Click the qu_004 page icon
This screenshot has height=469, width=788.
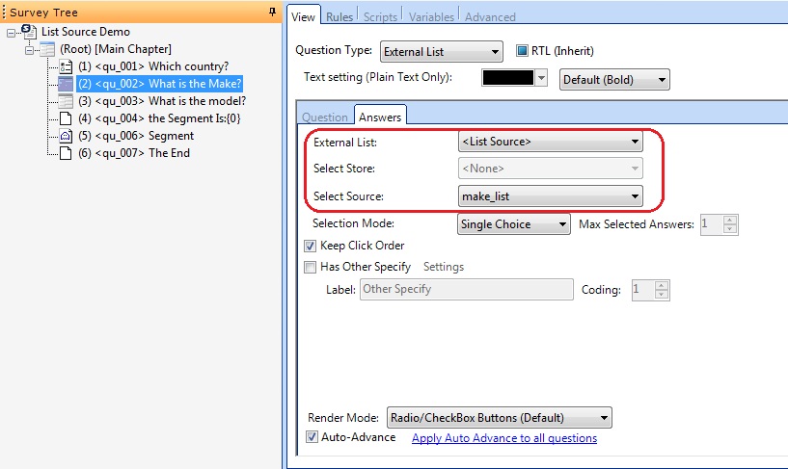click(x=66, y=118)
